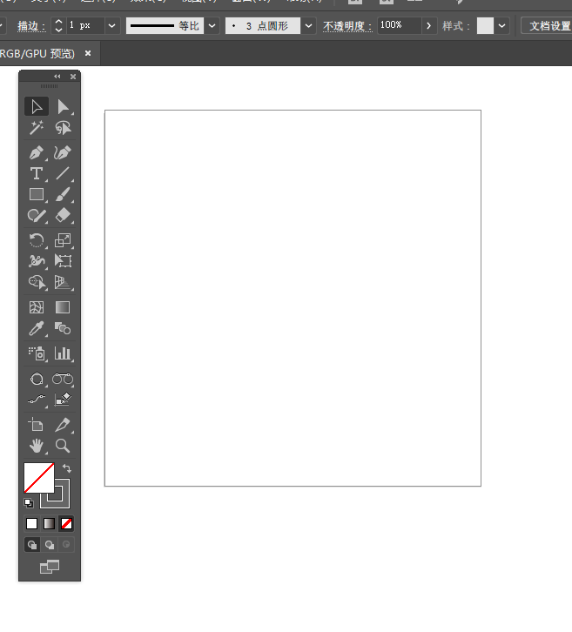Viewport: 572px width, 632px height.
Task: Select the Hand tool
Action: click(37, 446)
